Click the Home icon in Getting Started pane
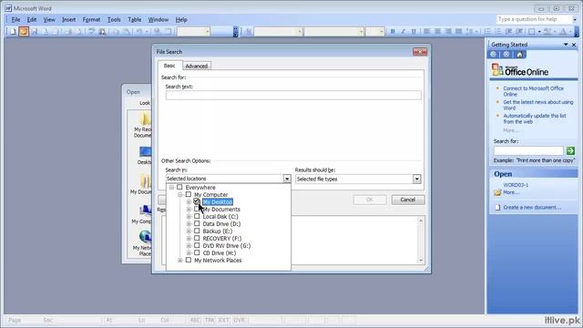This screenshot has width=583, height=328. coord(519,55)
